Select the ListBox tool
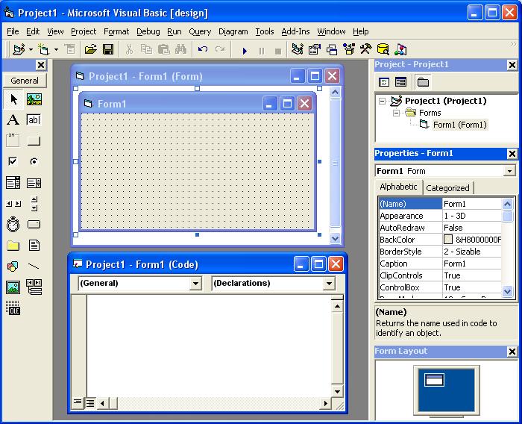 [34, 183]
